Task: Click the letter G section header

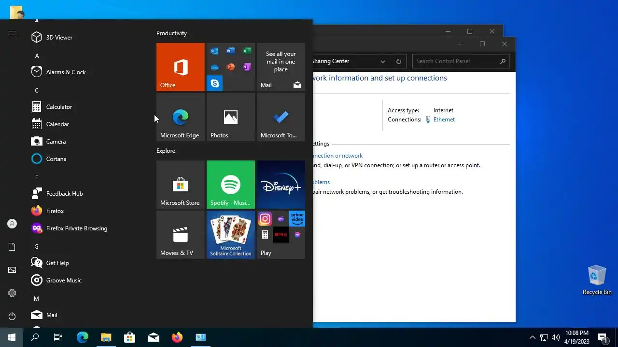Action: [37, 247]
